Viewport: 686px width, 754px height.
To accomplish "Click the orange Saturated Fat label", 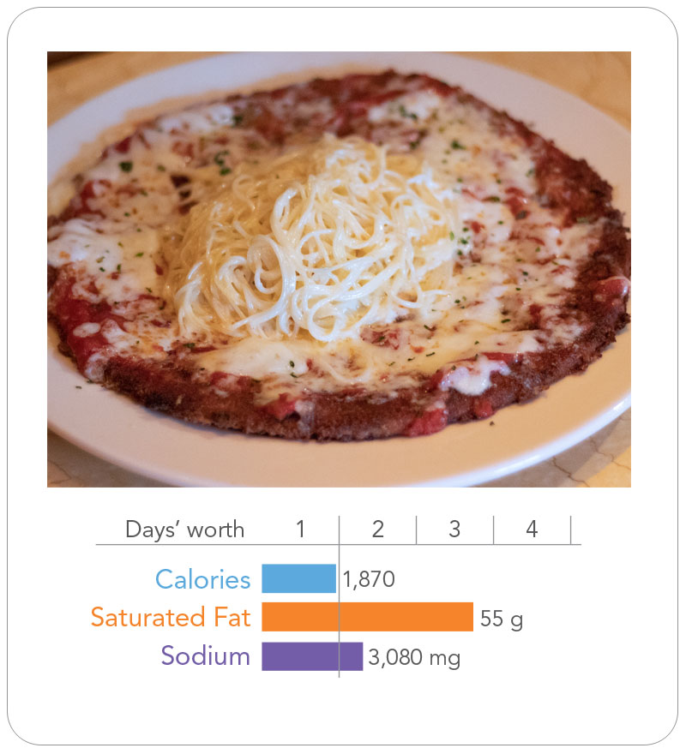I will click(171, 617).
